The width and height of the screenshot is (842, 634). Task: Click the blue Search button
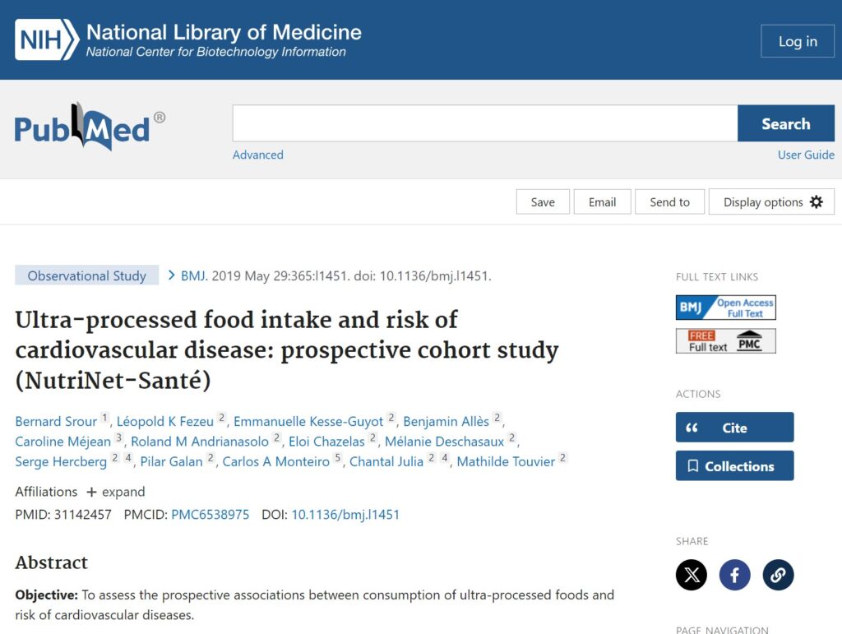pyautogui.click(x=785, y=124)
